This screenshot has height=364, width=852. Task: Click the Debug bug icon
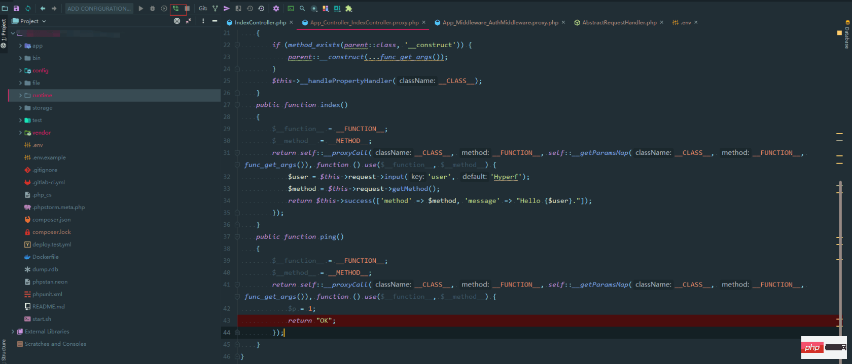coord(152,9)
